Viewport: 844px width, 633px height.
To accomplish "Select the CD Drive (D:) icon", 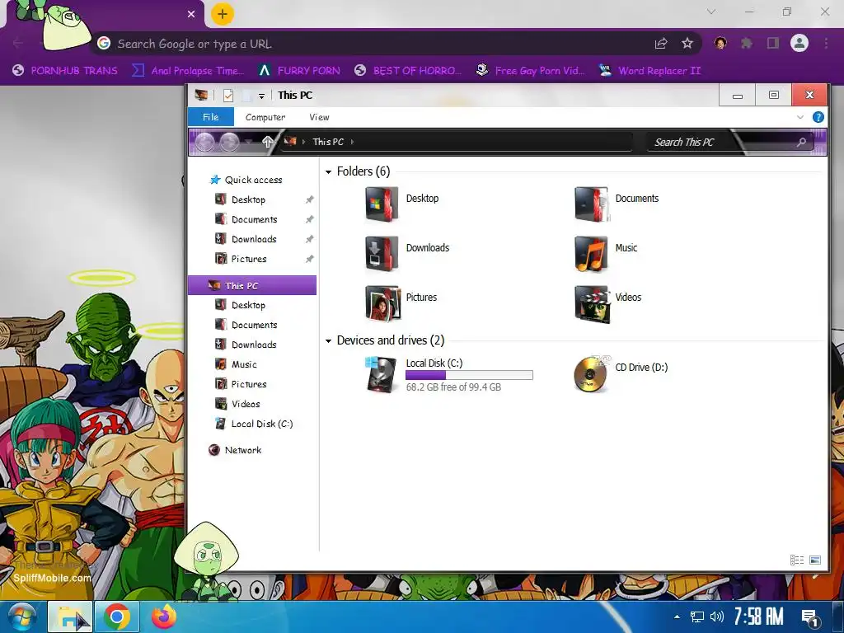I will (x=591, y=373).
